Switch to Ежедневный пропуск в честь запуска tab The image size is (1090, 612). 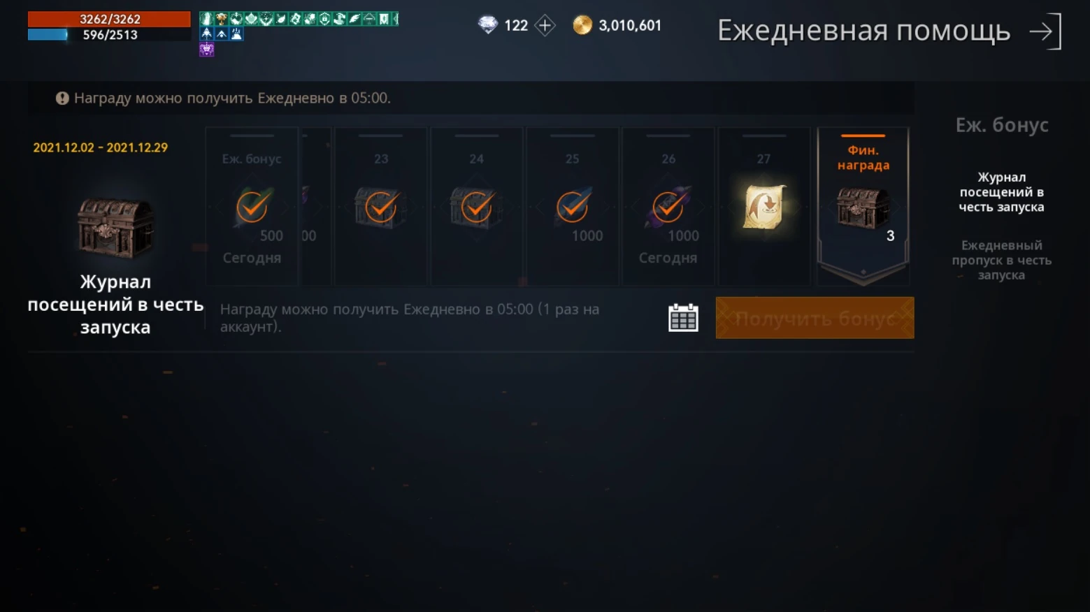[x=1001, y=260]
